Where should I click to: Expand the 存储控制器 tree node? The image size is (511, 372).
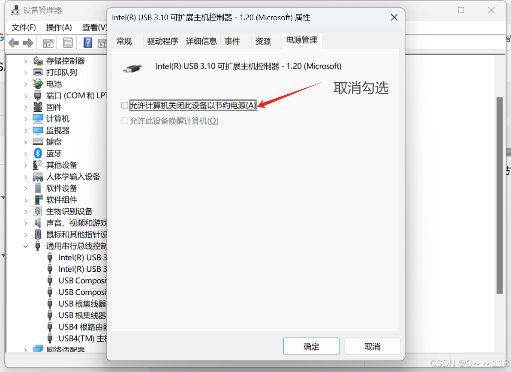click(x=25, y=61)
